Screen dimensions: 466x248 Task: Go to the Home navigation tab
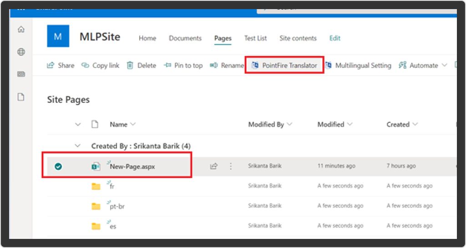click(147, 38)
